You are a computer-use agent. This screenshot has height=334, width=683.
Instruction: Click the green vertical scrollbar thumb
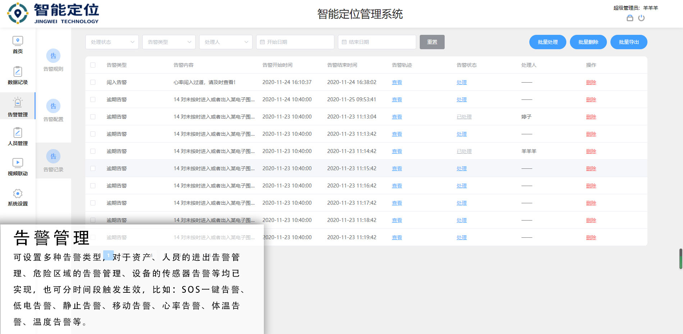click(x=680, y=259)
